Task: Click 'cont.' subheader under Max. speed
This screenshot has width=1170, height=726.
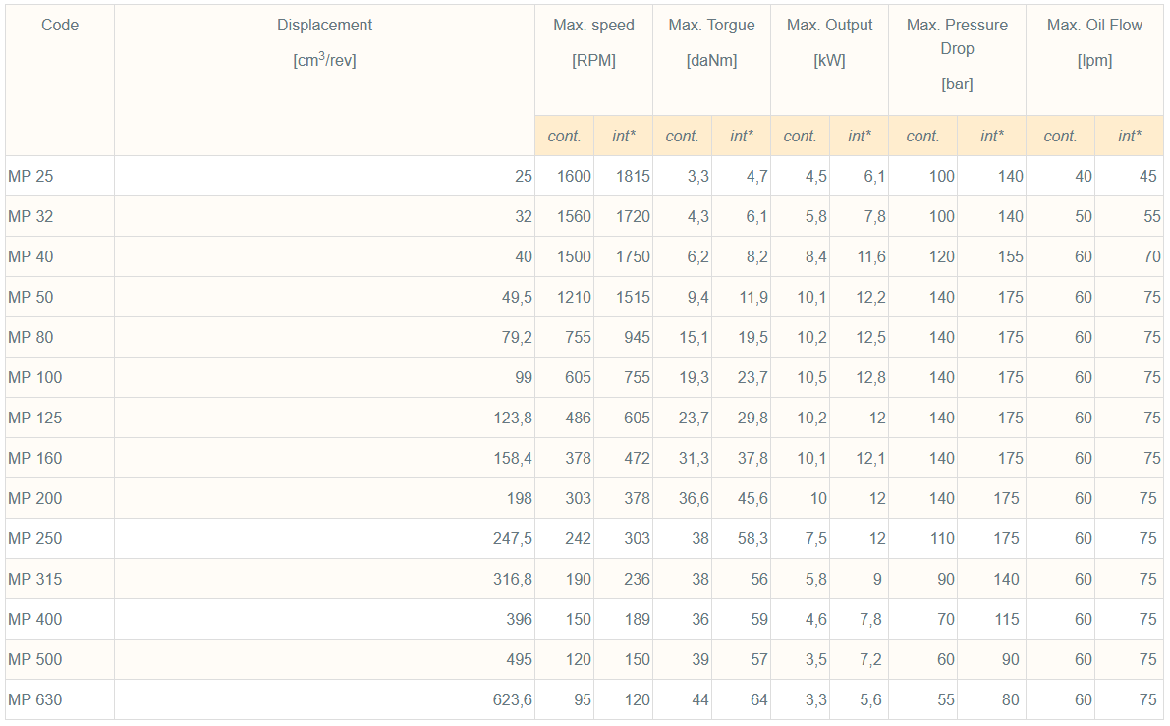Action: coord(564,137)
